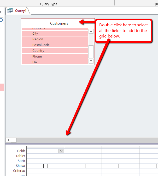
Task: Click the Customers table title bar
Action: click(58, 23)
